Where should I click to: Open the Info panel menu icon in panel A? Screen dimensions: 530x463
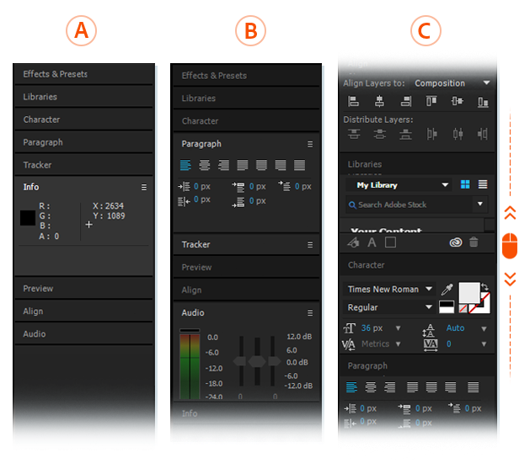[144, 187]
